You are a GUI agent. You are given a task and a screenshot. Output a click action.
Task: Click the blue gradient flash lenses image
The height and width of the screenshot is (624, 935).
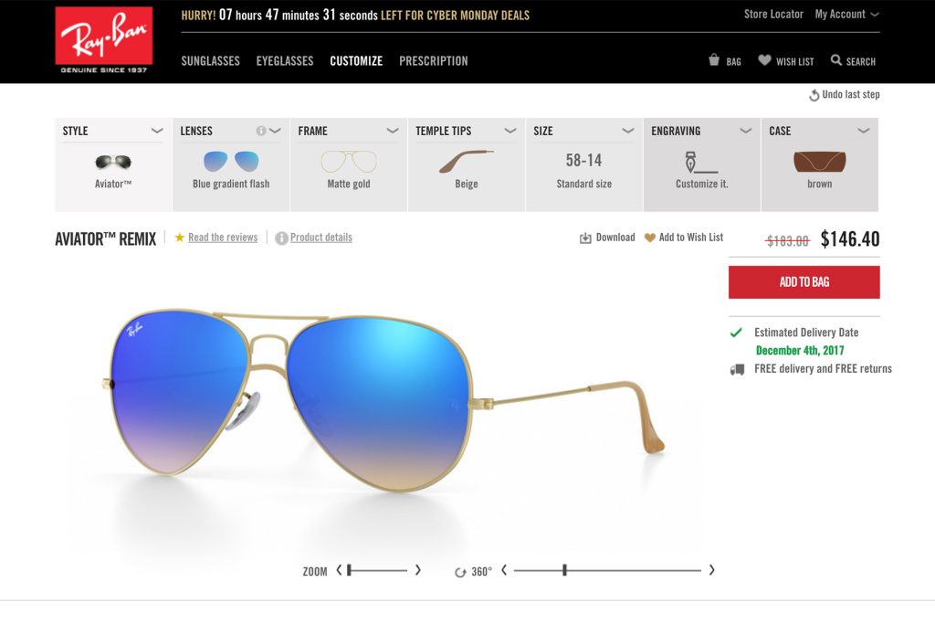click(x=231, y=161)
